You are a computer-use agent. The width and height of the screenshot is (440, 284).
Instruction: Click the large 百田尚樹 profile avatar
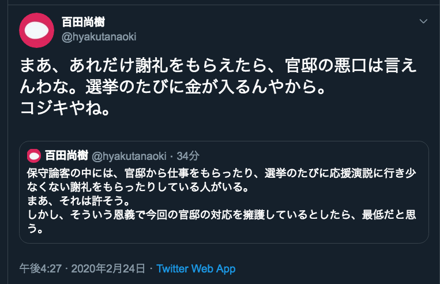[x=36, y=29]
